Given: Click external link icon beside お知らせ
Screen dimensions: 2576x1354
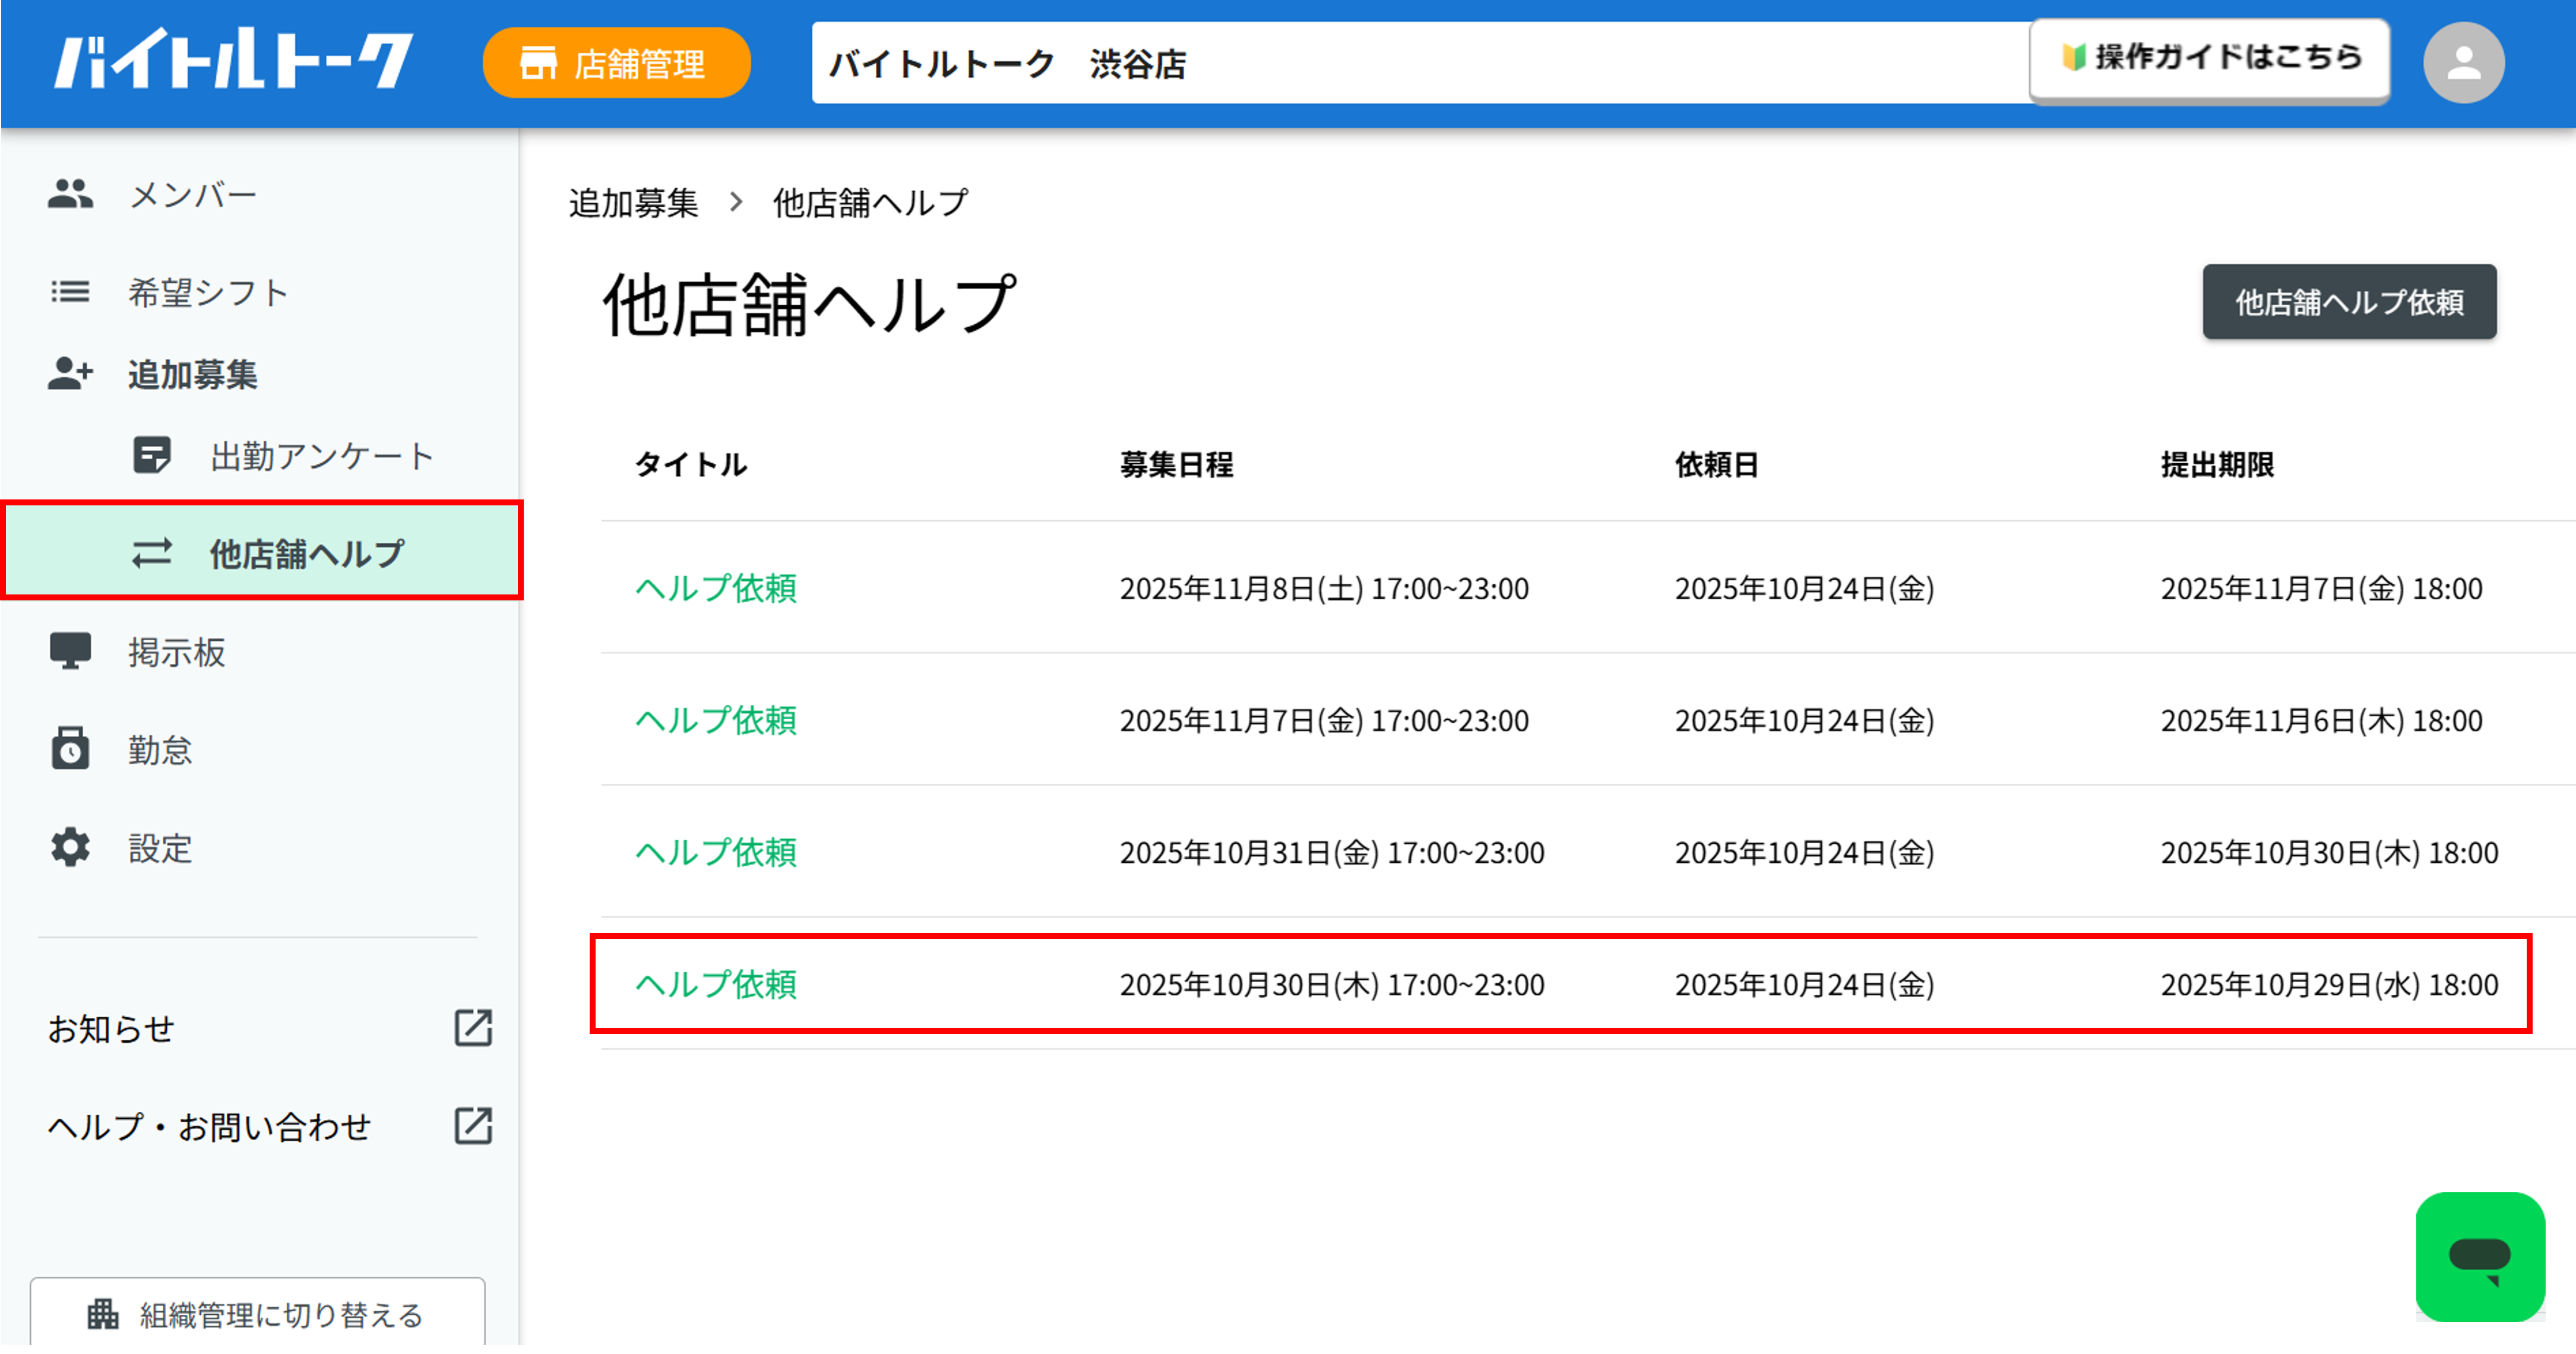Looking at the screenshot, I should (x=473, y=1028).
